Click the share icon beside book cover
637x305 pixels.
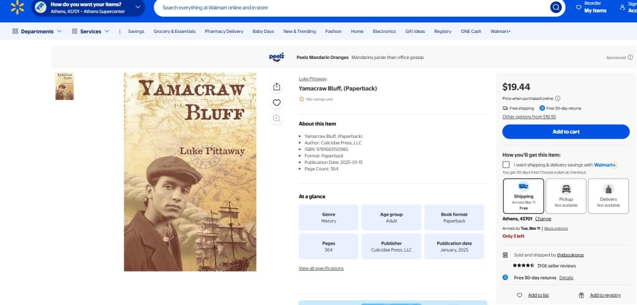click(x=277, y=87)
